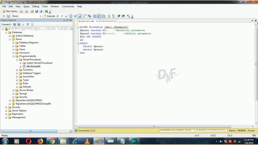Viewport: 258px width, 145px height.
Task: Click the Disconnect icon in Object Explorer
Action: point(19,25)
